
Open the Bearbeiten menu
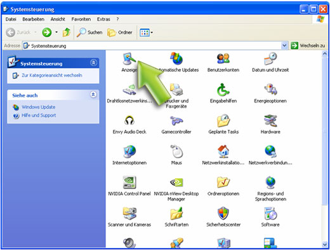[x=34, y=19]
